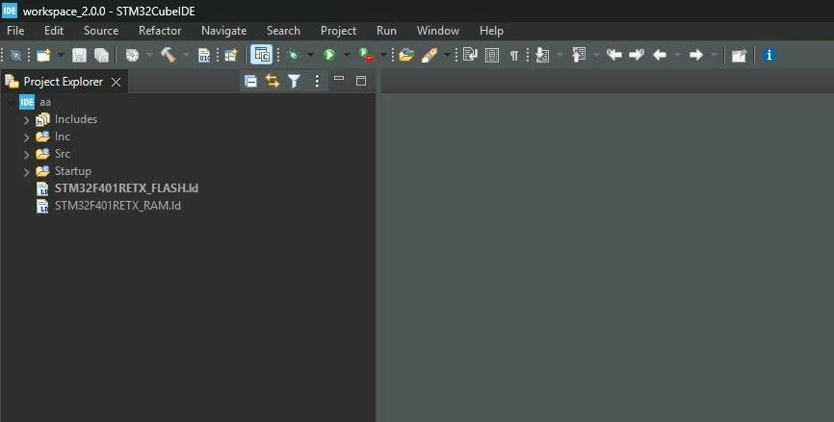Open the Search menu
The image size is (834, 422).
(x=283, y=31)
